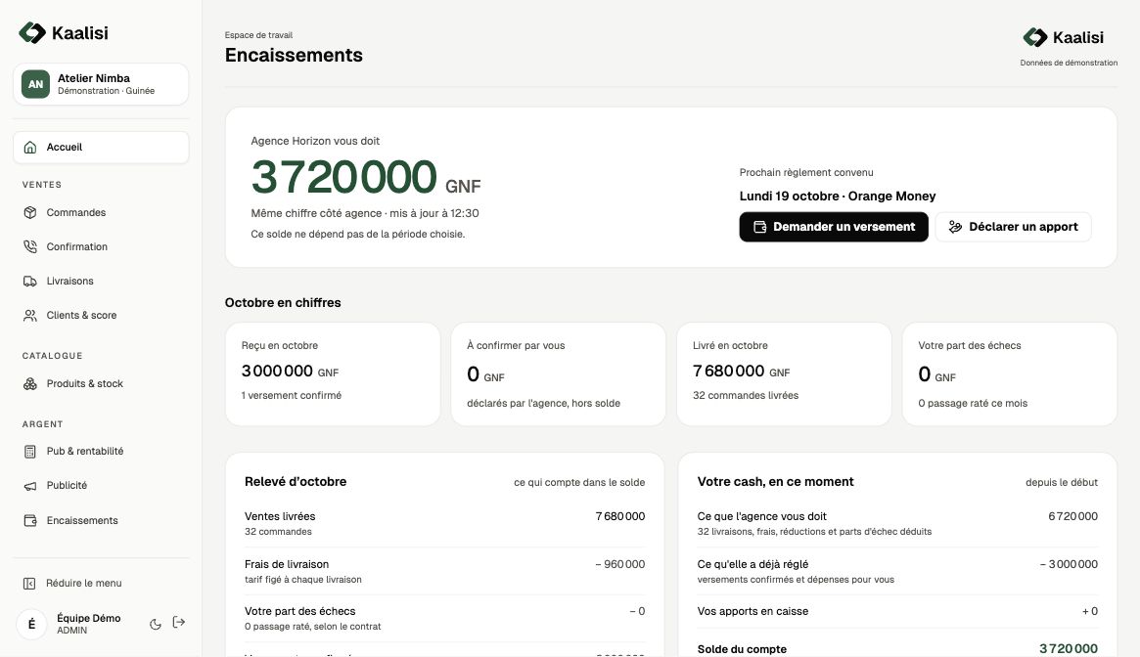Open Produits & stock page

(101, 383)
